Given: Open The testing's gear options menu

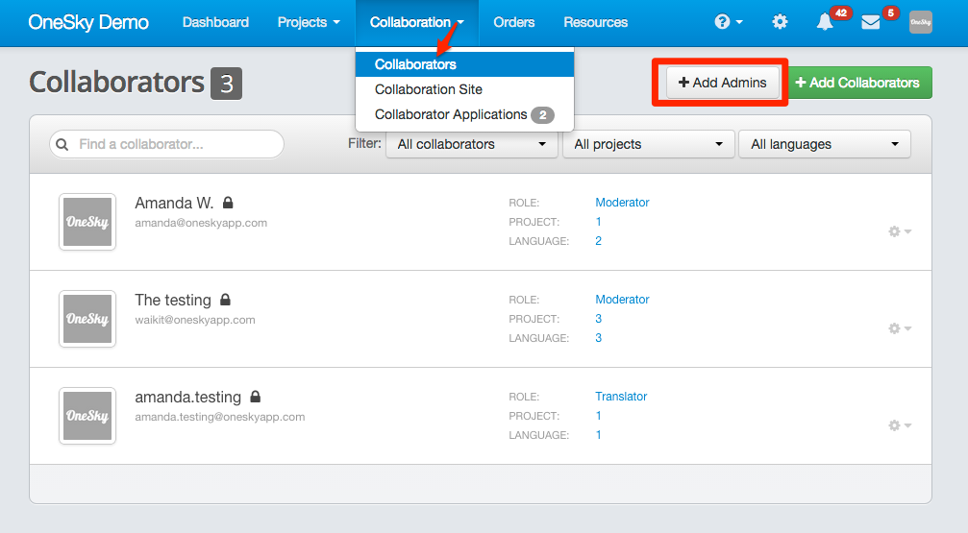Looking at the screenshot, I should pyautogui.click(x=900, y=328).
